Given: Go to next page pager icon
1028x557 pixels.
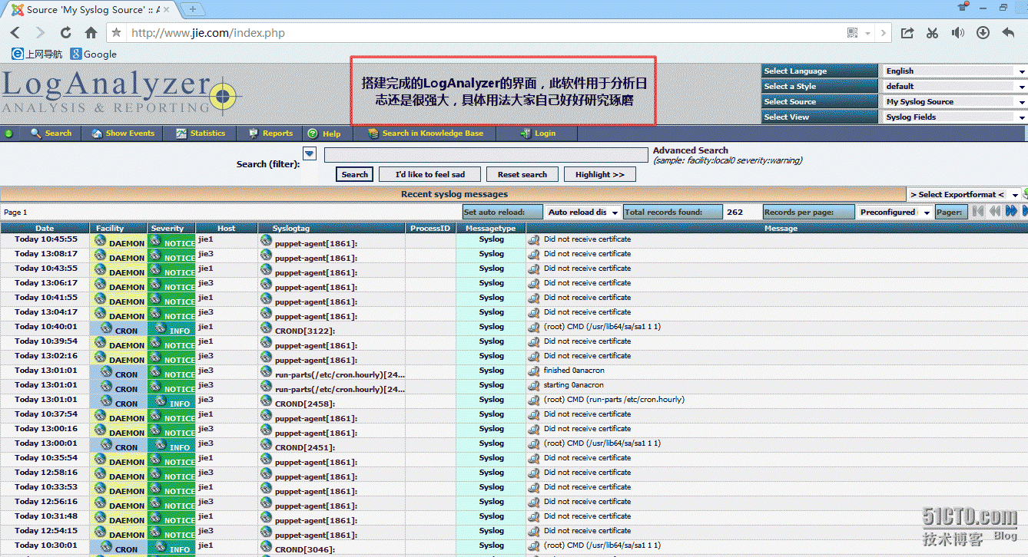Looking at the screenshot, I should tap(1011, 211).
